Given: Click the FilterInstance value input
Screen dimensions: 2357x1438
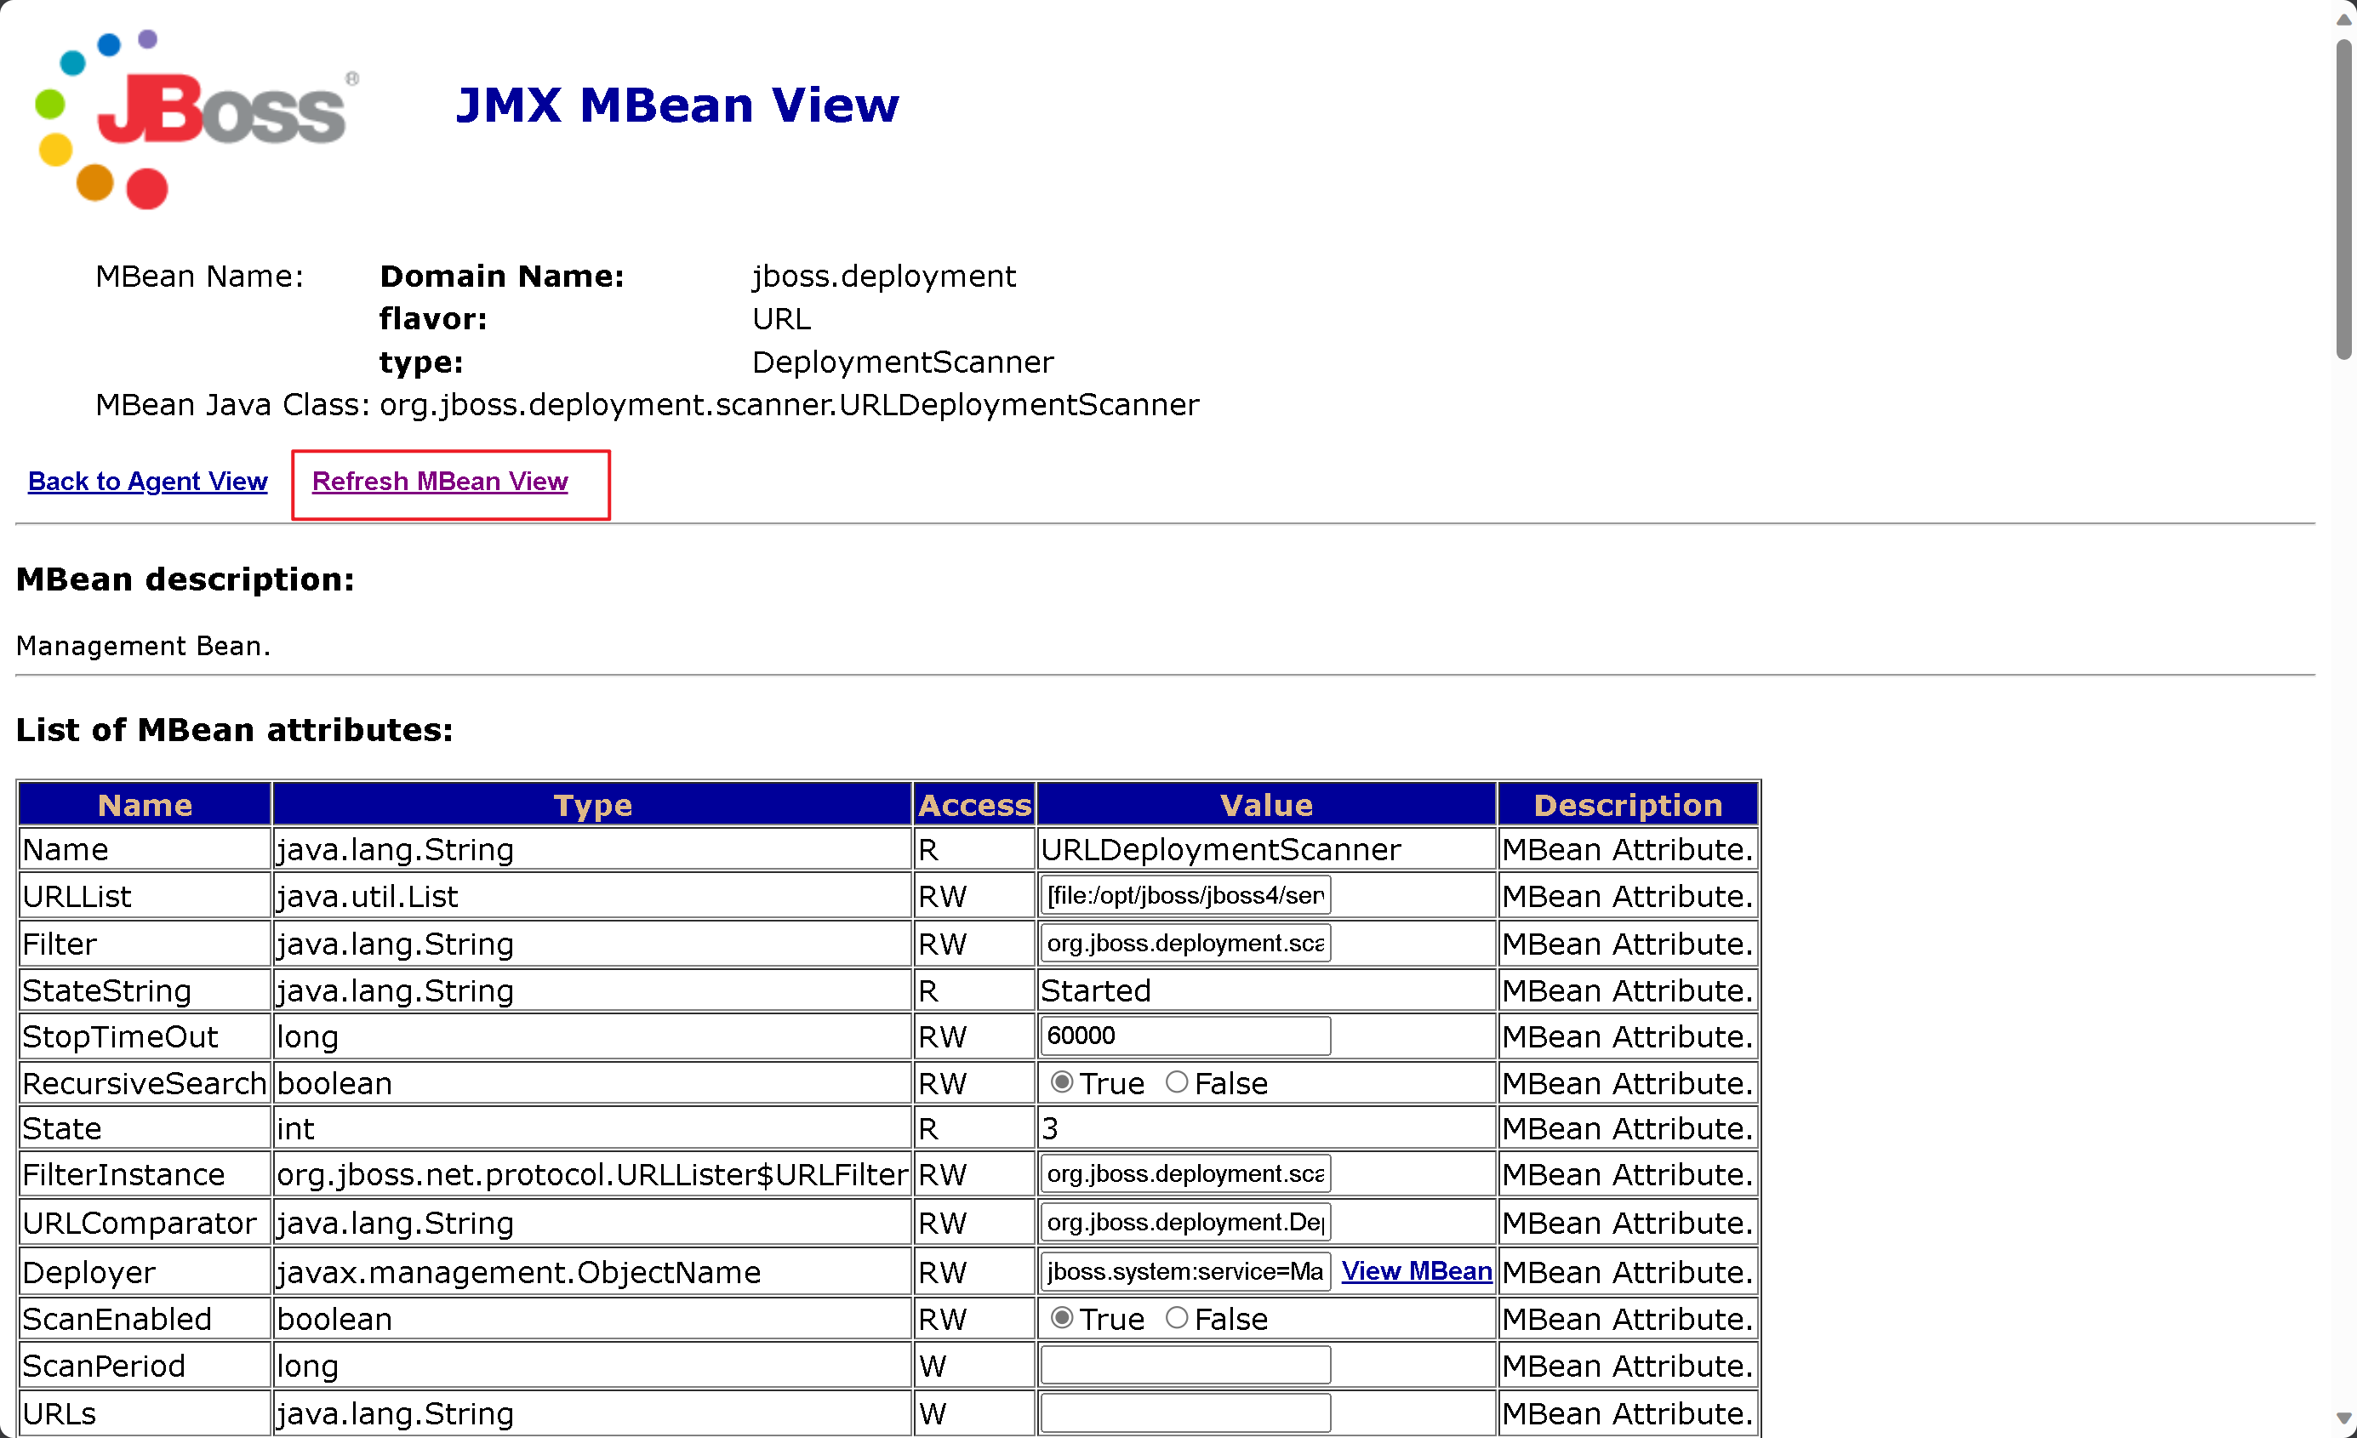Looking at the screenshot, I should click(1184, 1174).
